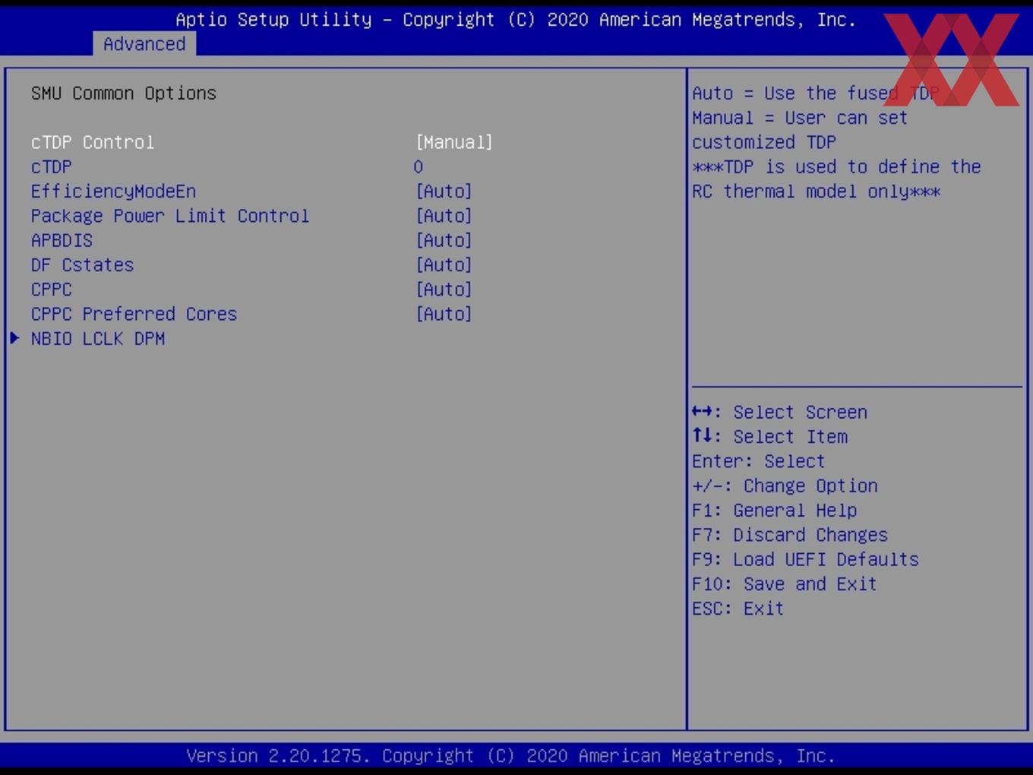Screen dimensions: 1033x775
Task: Select the EfficiencyModeEn option label
Action: (113, 191)
